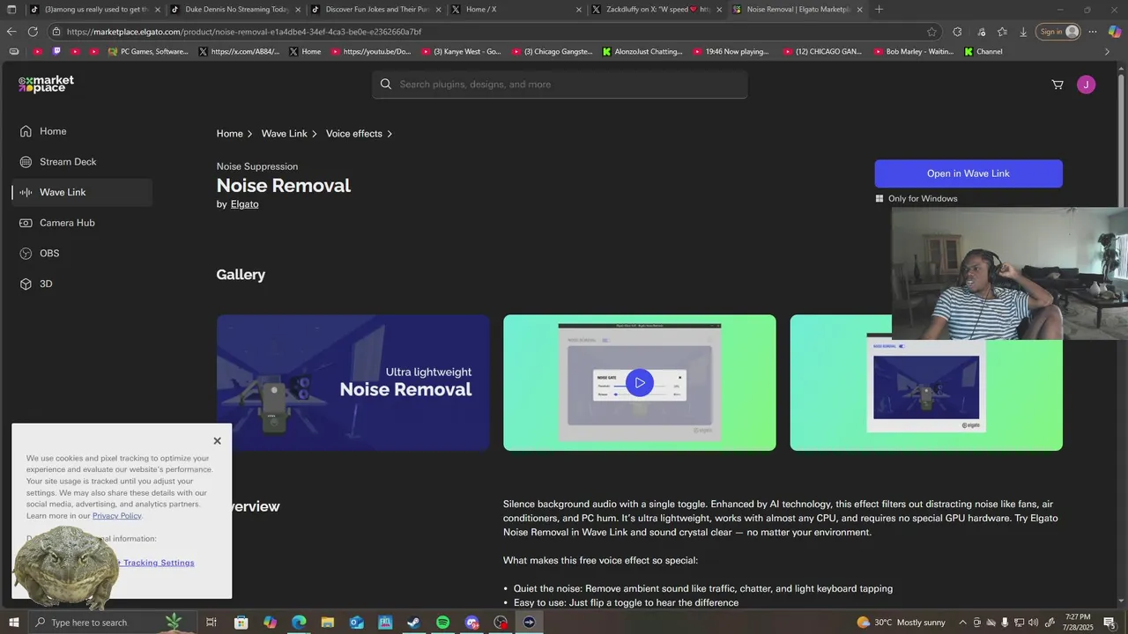Open Ultra lightweight Noise Removal gallery image
This screenshot has width=1128, height=634.
pyautogui.click(x=352, y=382)
